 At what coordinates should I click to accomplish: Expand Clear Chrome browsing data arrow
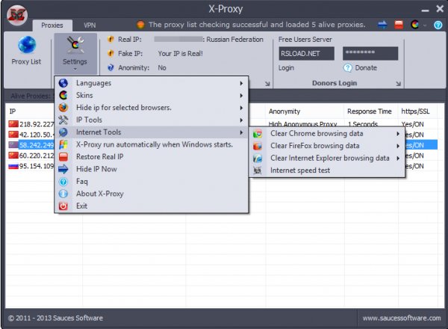click(x=398, y=134)
